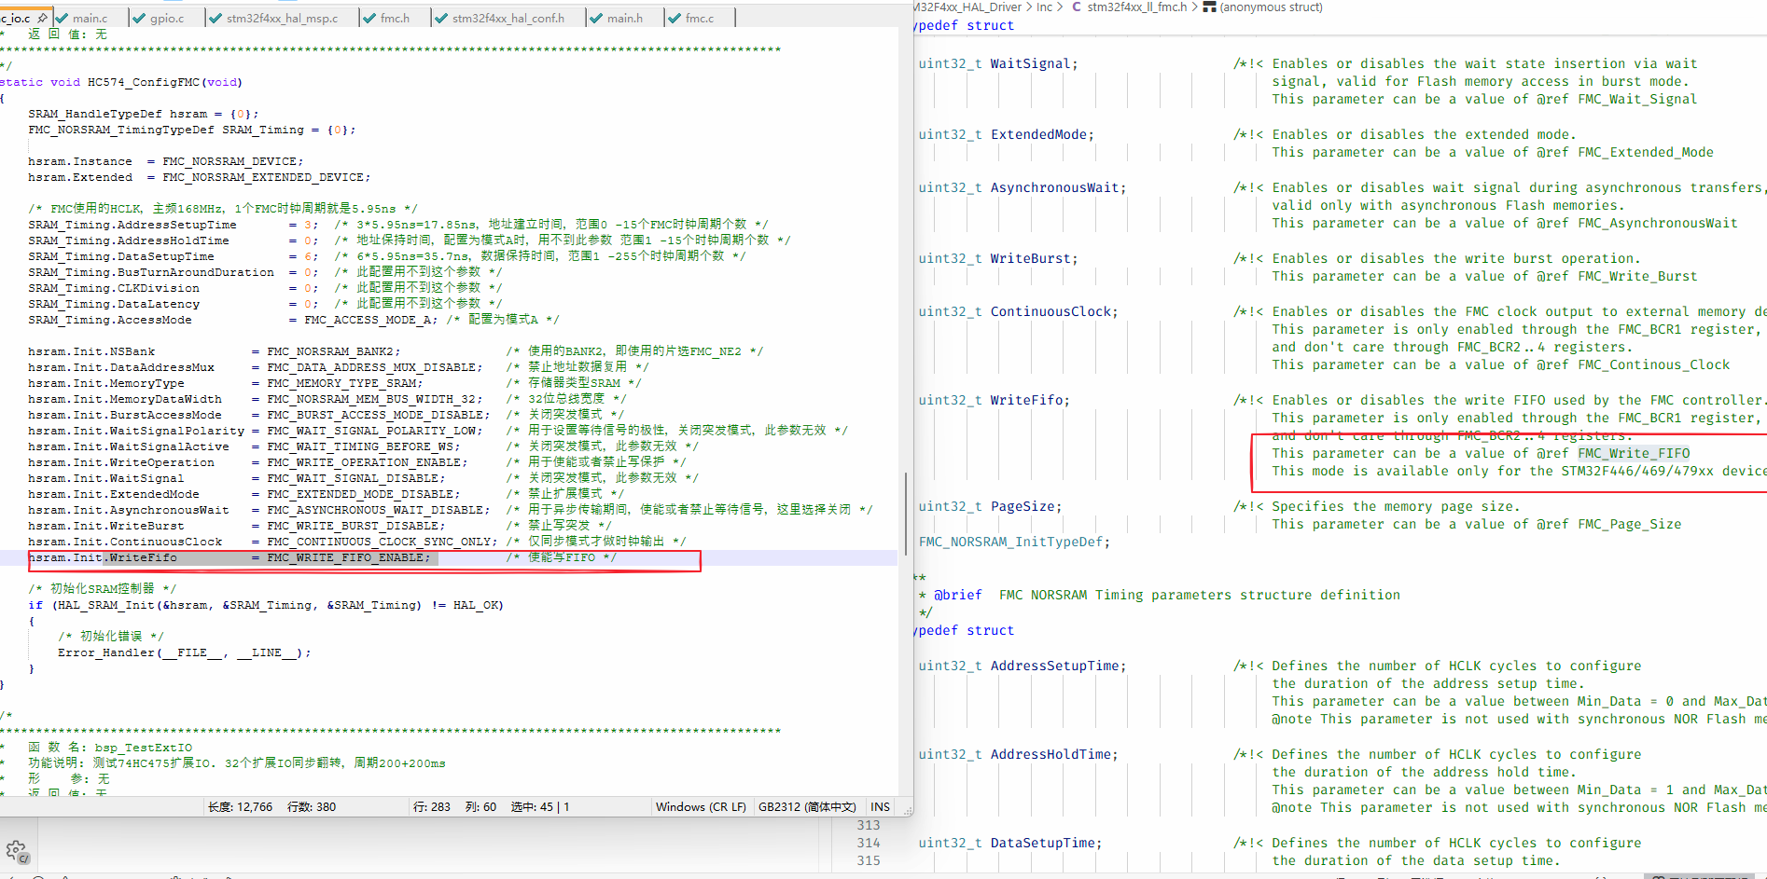Viewport: 1767px width, 879px height.
Task: Click the checkmark icon on the gpio.c tab
Action: tap(140, 18)
